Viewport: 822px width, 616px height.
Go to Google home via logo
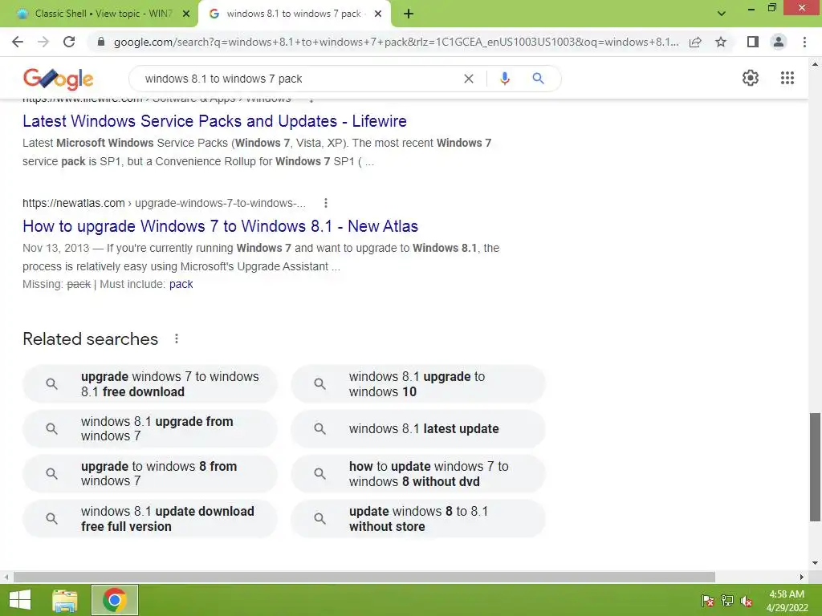click(58, 79)
